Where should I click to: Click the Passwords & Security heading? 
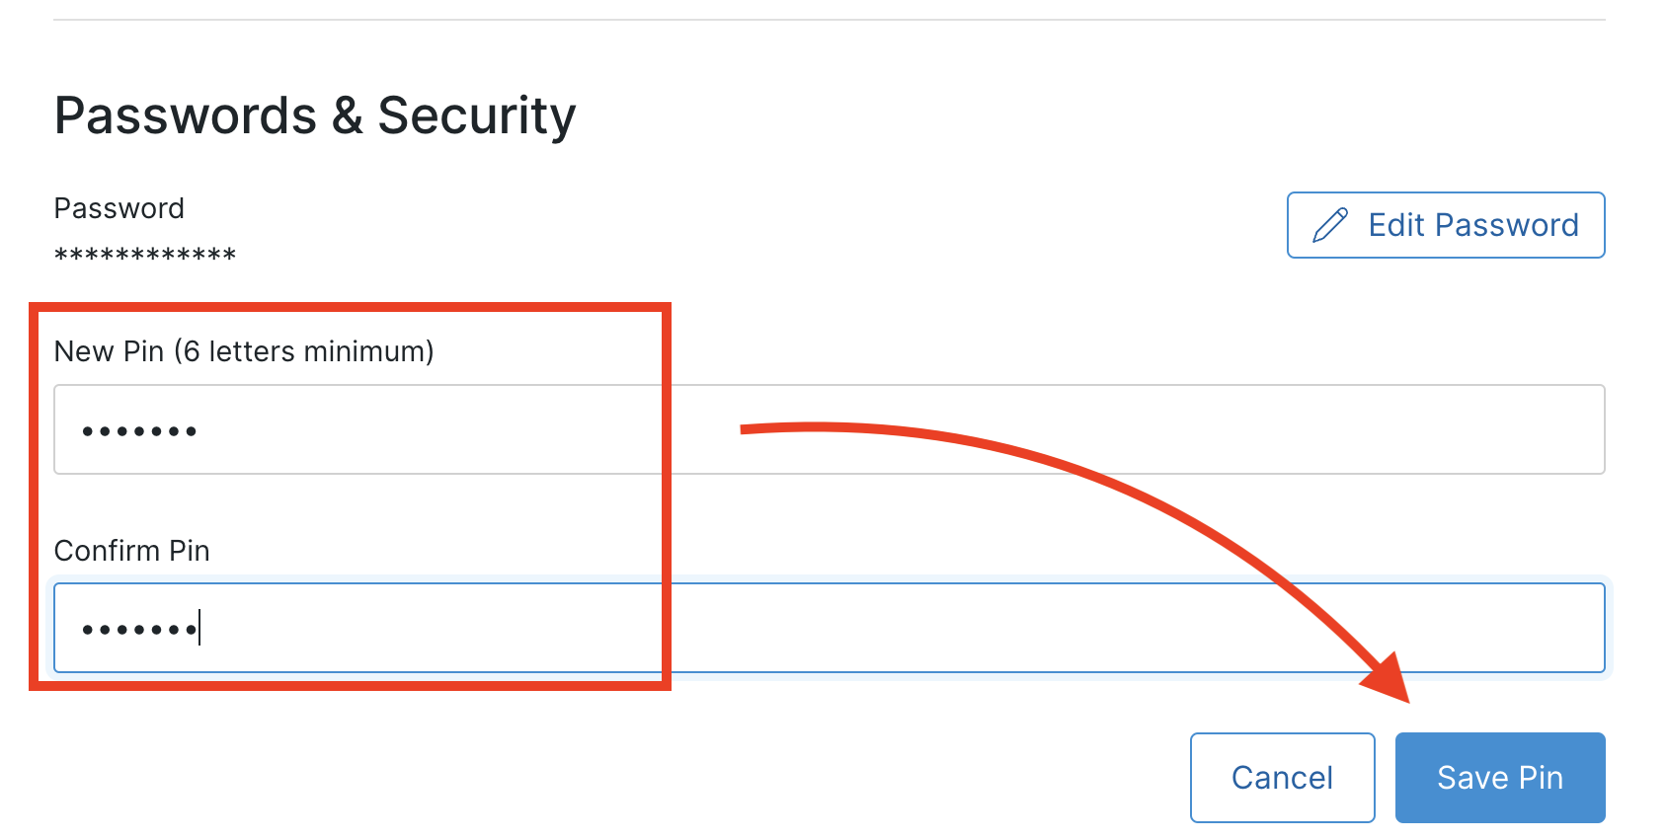click(315, 115)
